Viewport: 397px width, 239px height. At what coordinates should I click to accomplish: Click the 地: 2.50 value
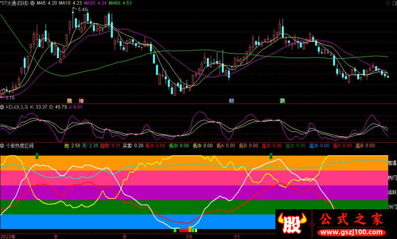pos(72,146)
